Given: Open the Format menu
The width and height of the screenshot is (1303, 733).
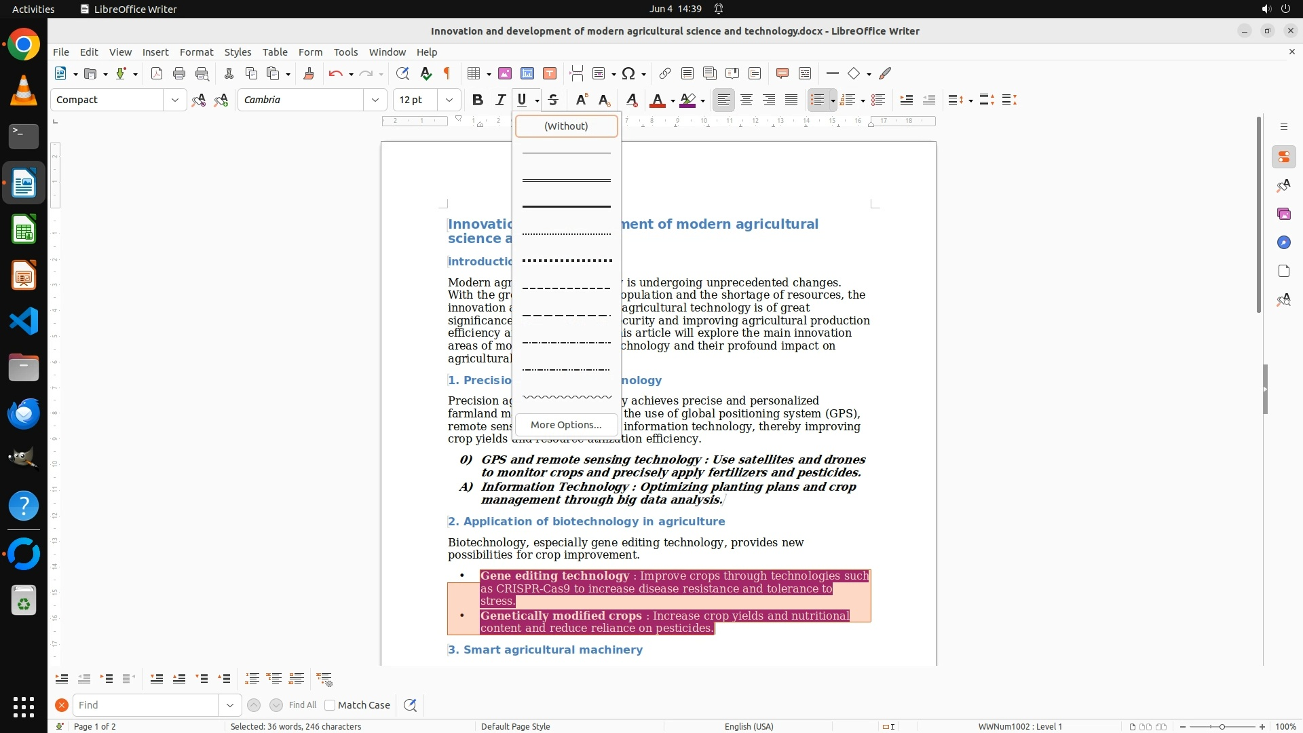Looking at the screenshot, I should [196, 52].
